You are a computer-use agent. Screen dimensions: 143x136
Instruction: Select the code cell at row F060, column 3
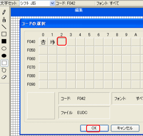(71, 59)
